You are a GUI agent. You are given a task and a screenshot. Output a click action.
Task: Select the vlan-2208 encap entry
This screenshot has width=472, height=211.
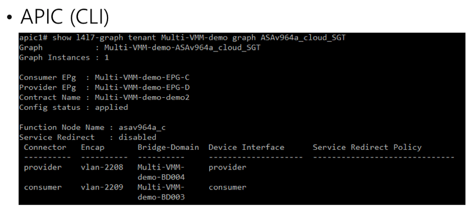102,167
